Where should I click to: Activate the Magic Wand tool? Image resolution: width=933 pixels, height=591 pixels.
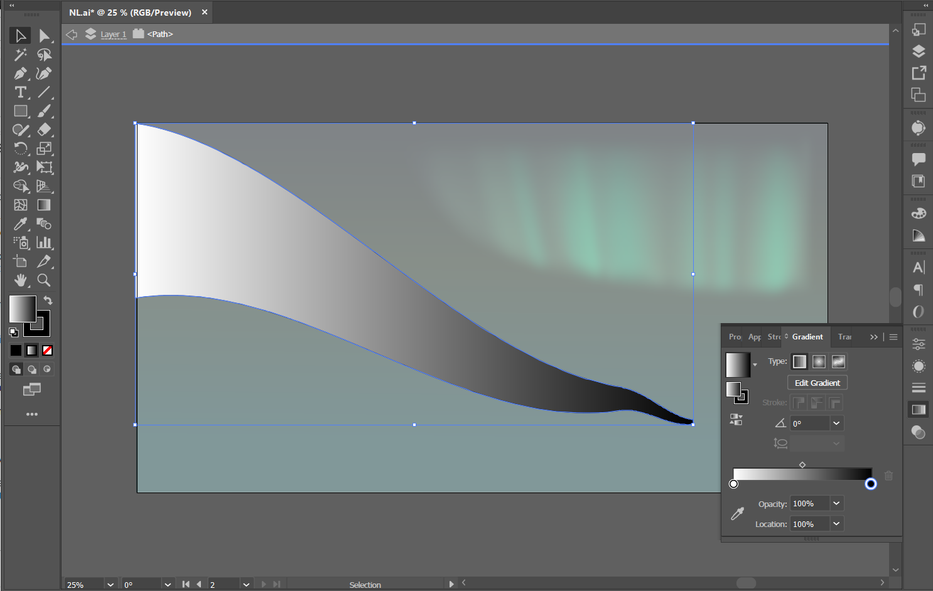(21, 55)
